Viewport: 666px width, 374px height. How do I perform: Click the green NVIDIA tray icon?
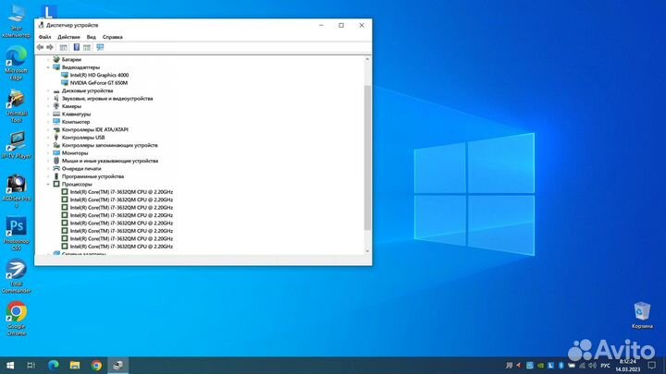pos(540,365)
